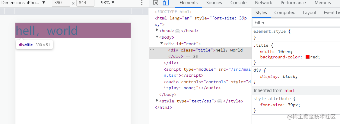This screenshot has width=340, height=124.
Task: Expand the head node triangle
Action: 157,30
